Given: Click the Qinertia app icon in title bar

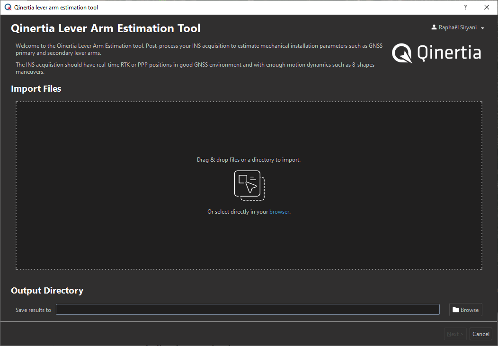Looking at the screenshot, I should (x=8, y=8).
